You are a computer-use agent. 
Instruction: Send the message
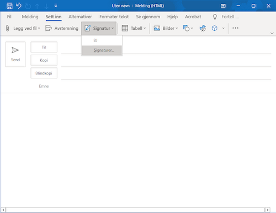click(x=15, y=54)
